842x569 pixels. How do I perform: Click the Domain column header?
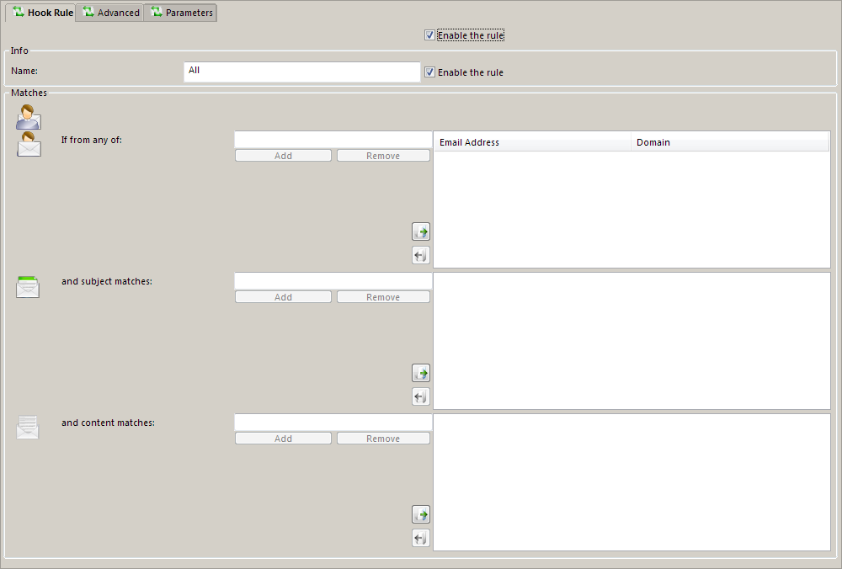[x=729, y=142]
